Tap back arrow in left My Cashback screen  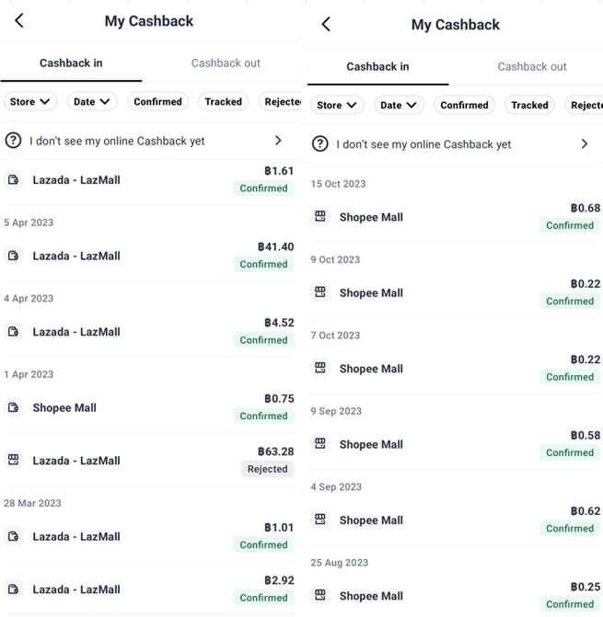point(19,20)
